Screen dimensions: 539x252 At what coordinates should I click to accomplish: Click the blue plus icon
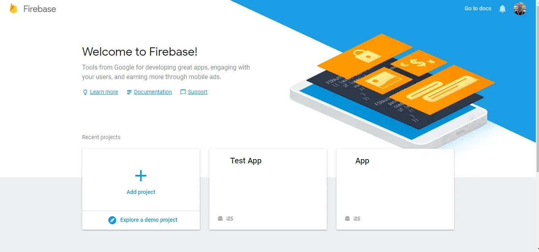click(x=141, y=176)
